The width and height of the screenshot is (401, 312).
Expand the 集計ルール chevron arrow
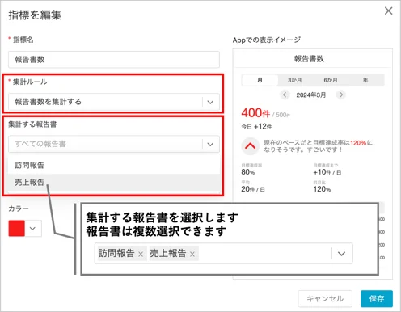tap(210, 102)
